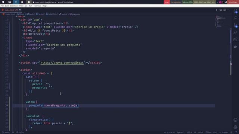The width and height of the screenshot is (239, 134).
Task: Open the Source Control view
Action: (x=235, y=25)
